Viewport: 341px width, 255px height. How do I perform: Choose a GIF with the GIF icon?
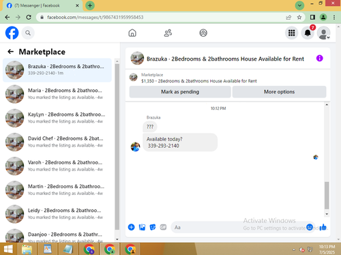click(163, 227)
